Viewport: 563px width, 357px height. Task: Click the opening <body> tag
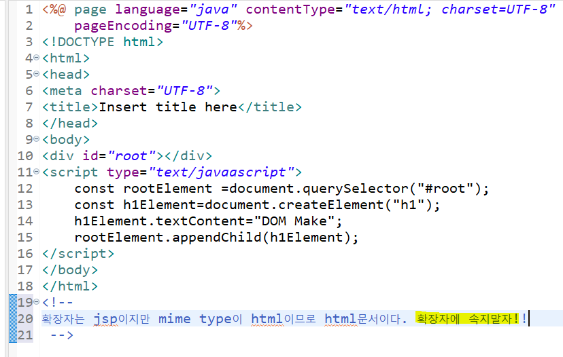pos(66,139)
